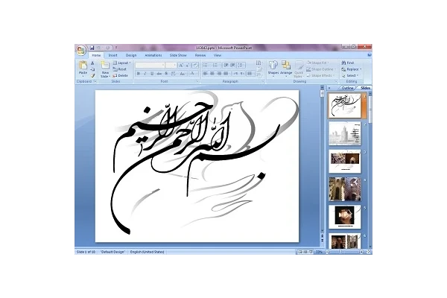447x298 pixels.
Task: Click the Paste clipboard icon
Action: pyautogui.click(x=83, y=66)
